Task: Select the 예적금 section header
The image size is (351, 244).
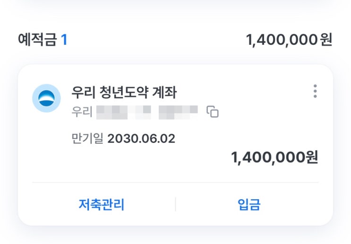Action: [37, 40]
